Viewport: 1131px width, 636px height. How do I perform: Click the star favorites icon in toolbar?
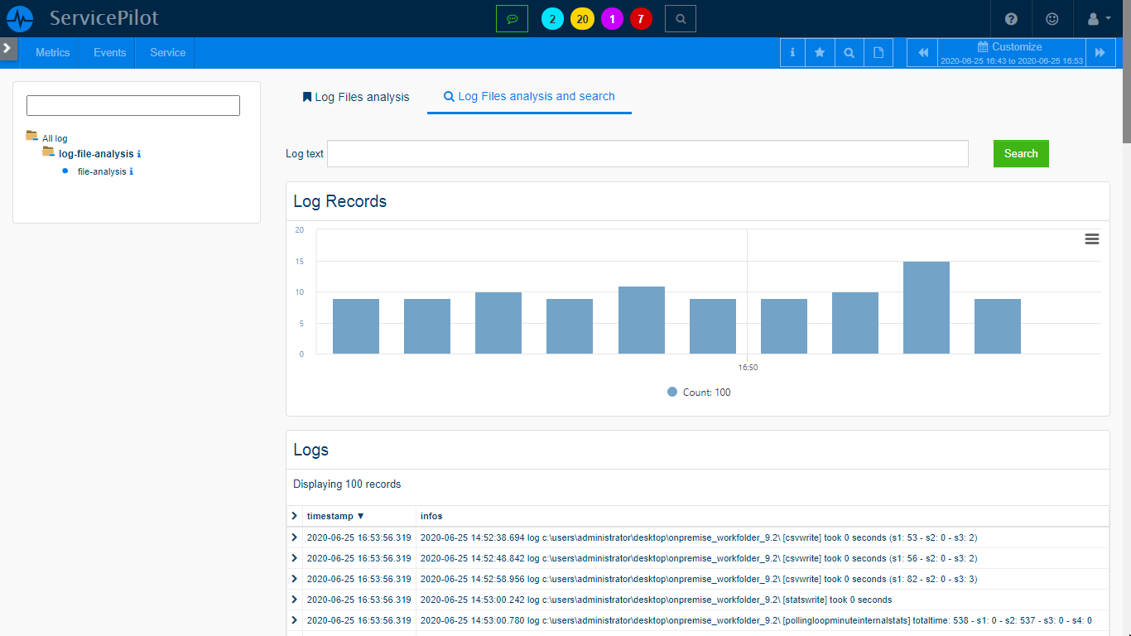point(820,52)
